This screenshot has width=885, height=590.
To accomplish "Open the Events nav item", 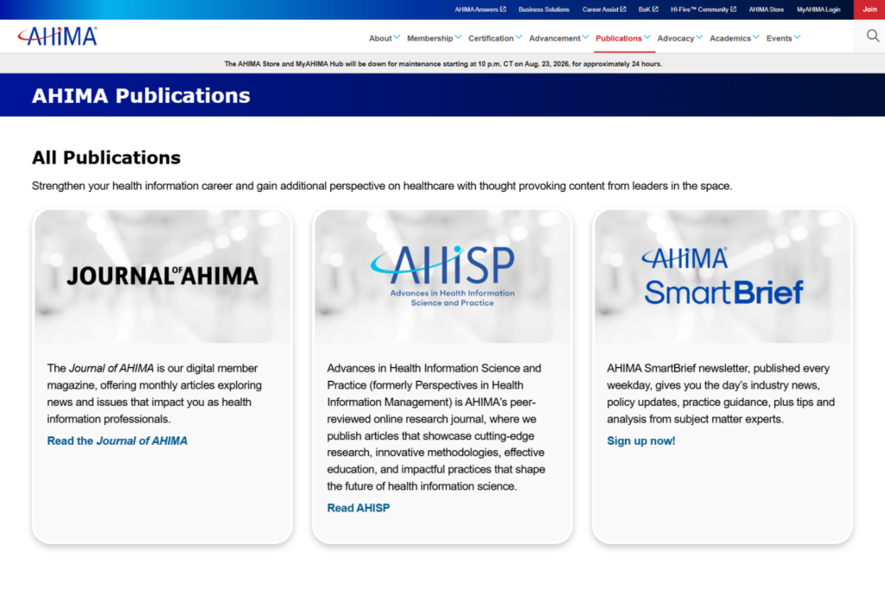I will (x=779, y=38).
